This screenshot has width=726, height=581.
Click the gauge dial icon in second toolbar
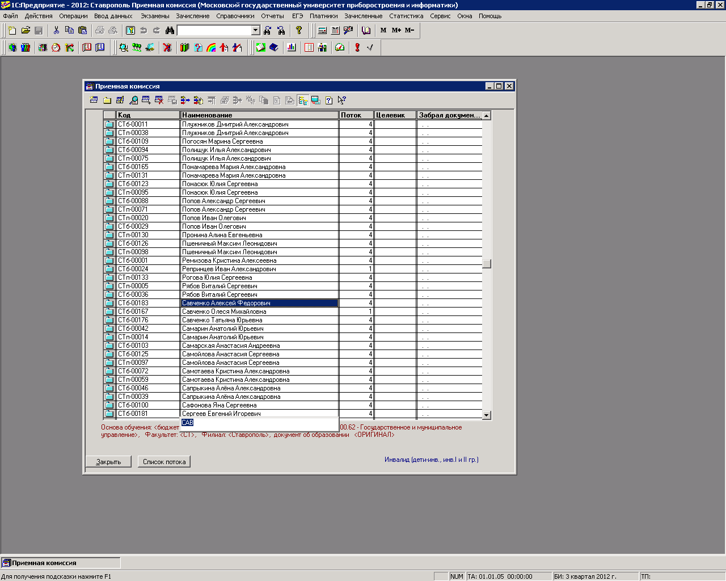[x=340, y=48]
